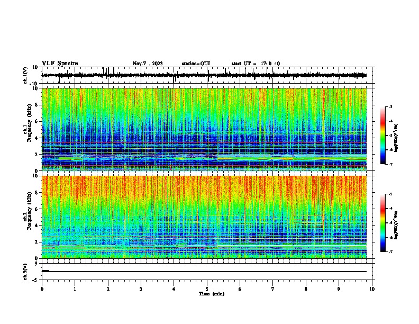Click the "VLF Spectra" plot title

pyautogui.click(x=60, y=64)
